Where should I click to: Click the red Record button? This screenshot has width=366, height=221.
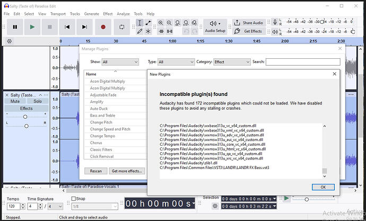[103, 26]
